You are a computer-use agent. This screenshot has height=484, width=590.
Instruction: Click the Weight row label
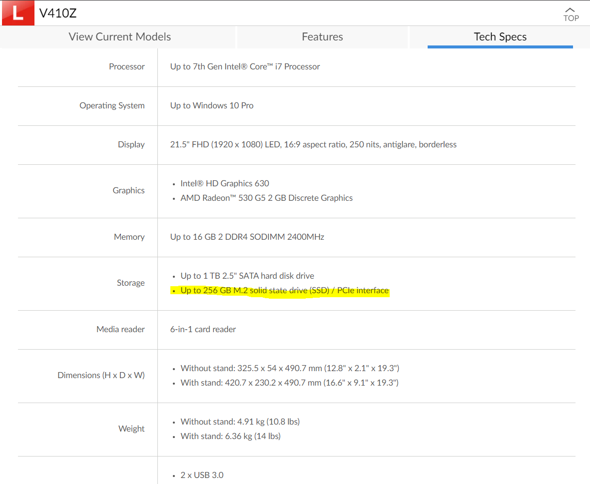[x=131, y=429]
